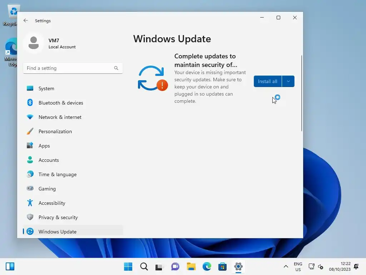This screenshot has height=275, width=366.
Task: Select Accessibility in the sidebar
Action: click(x=73, y=203)
